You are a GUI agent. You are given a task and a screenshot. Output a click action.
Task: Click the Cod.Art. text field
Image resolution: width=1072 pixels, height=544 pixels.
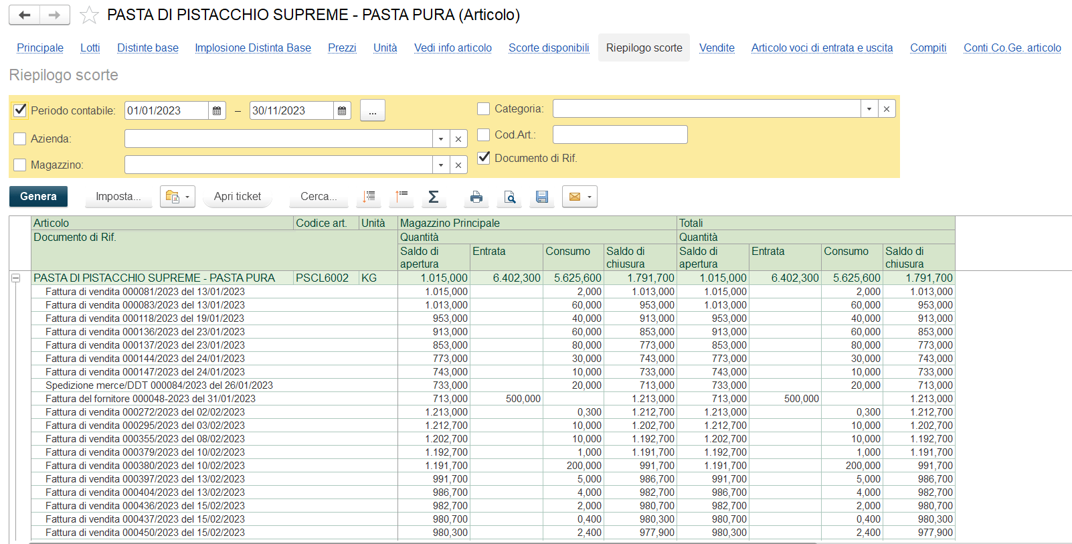tap(620, 134)
